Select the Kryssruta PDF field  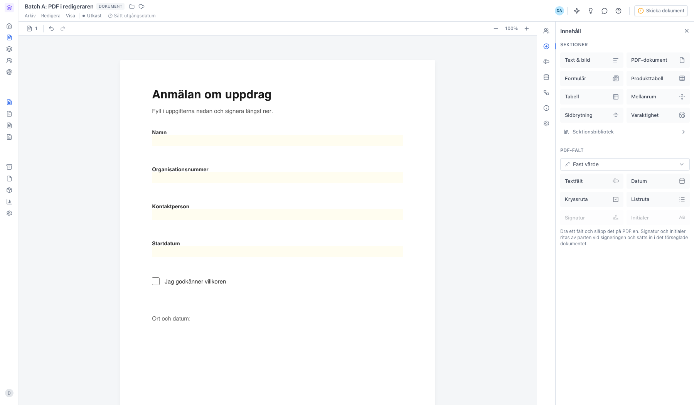[x=591, y=199]
